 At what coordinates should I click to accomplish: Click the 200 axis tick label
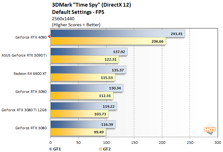point(162,143)
